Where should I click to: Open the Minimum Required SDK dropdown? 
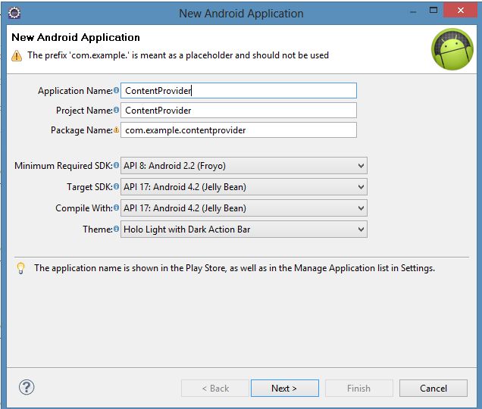point(243,166)
